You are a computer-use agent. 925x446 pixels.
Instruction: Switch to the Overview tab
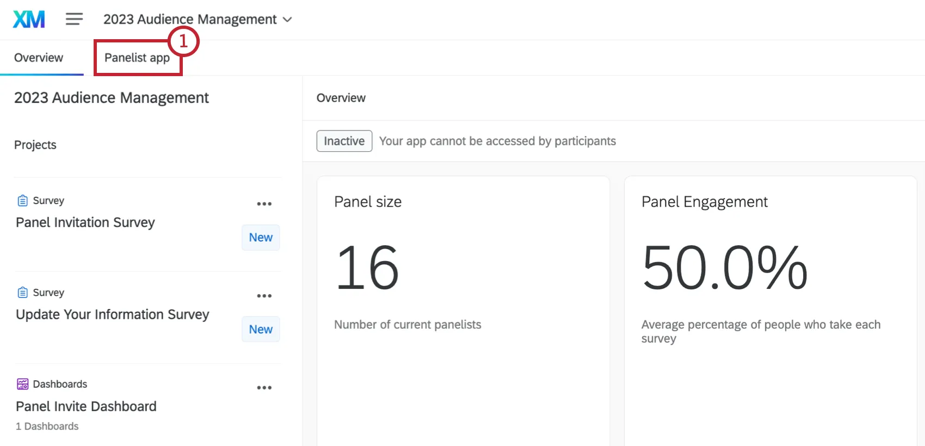tap(39, 58)
